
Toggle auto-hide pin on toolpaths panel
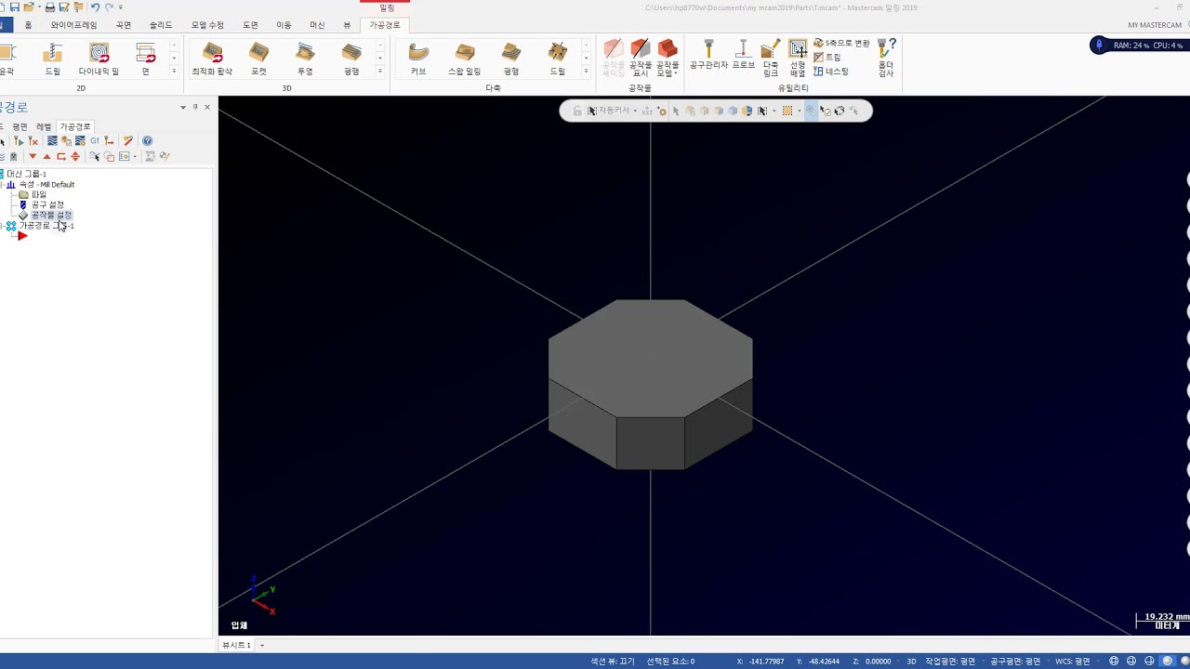click(x=195, y=108)
